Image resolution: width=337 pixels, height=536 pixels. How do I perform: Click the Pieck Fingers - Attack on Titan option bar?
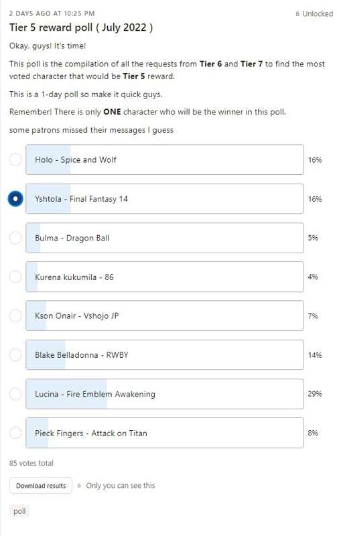164,433
